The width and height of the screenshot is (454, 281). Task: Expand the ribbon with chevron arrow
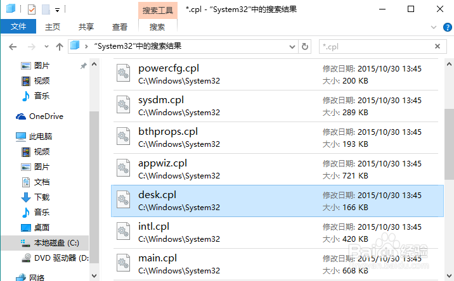(x=434, y=27)
